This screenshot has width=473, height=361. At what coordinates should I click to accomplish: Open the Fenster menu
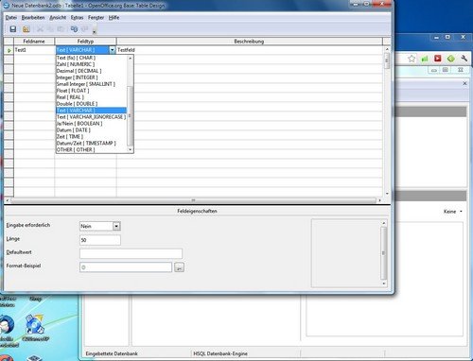point(96,18)
